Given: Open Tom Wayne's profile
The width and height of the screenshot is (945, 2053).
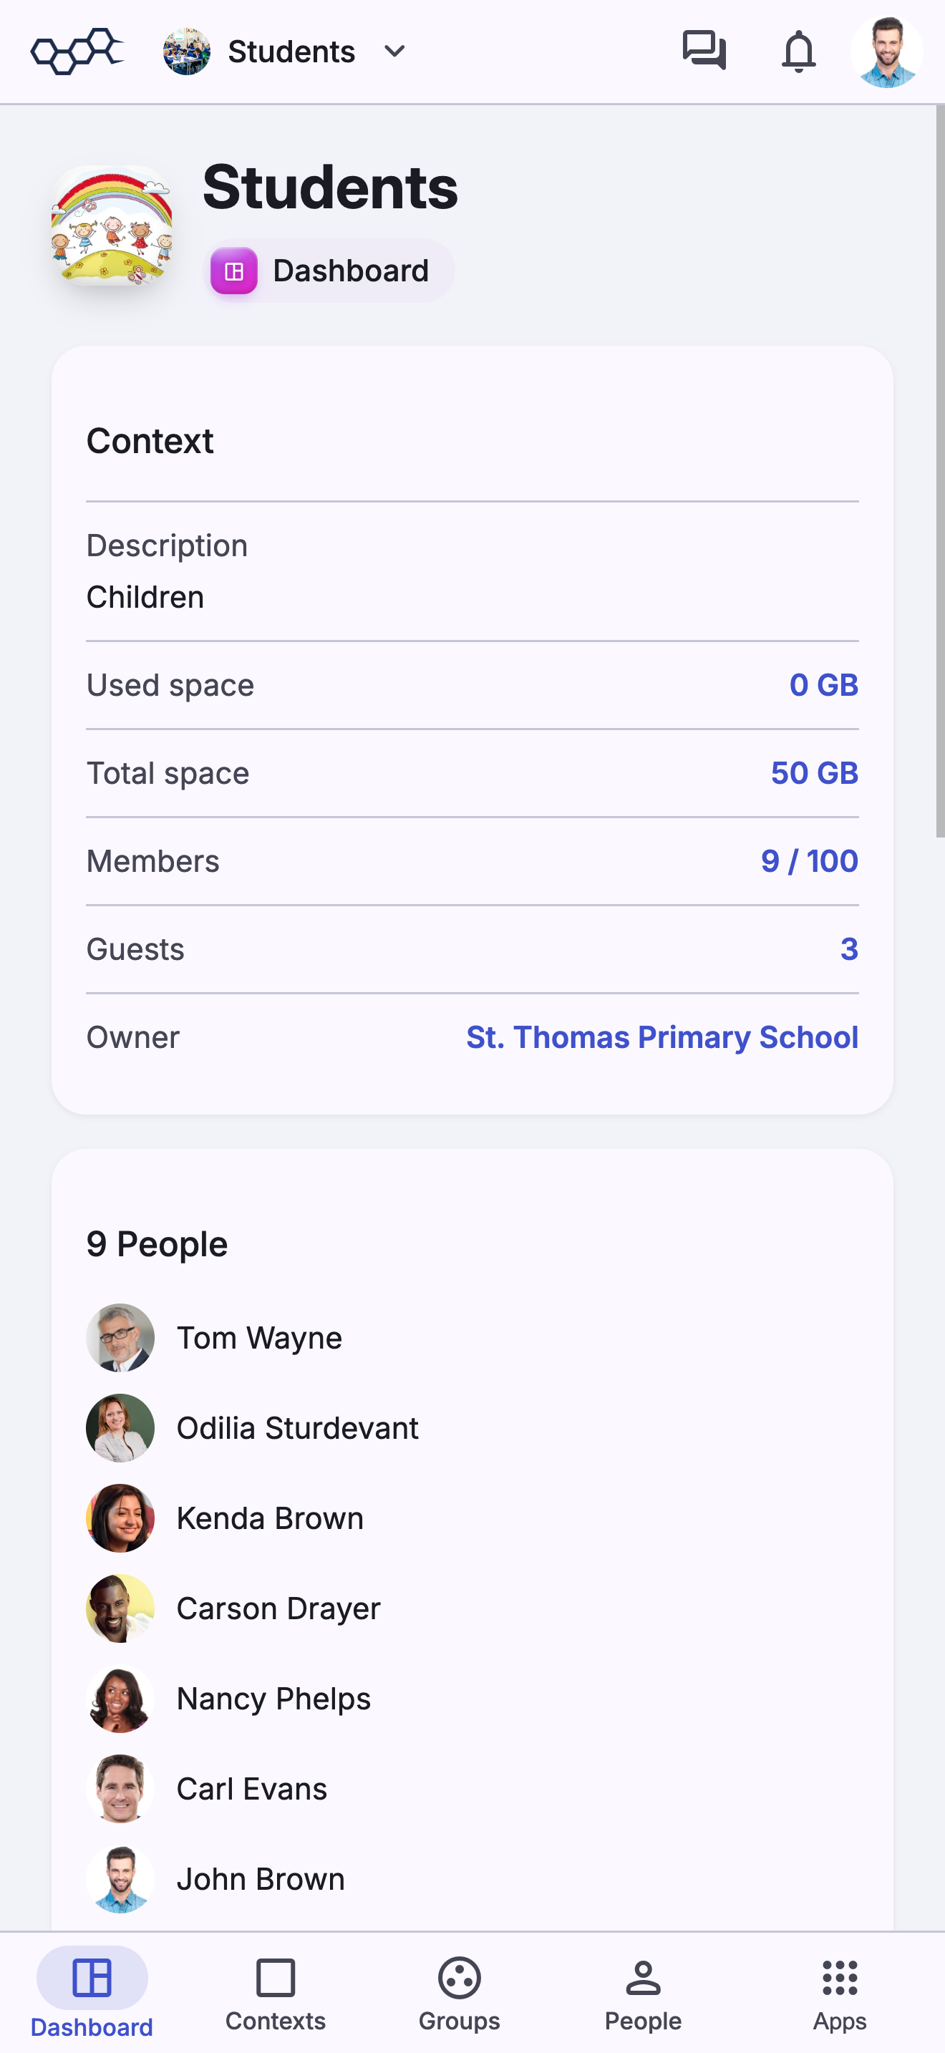Looking at the screenshot, I should click(x=259, y=1337).
